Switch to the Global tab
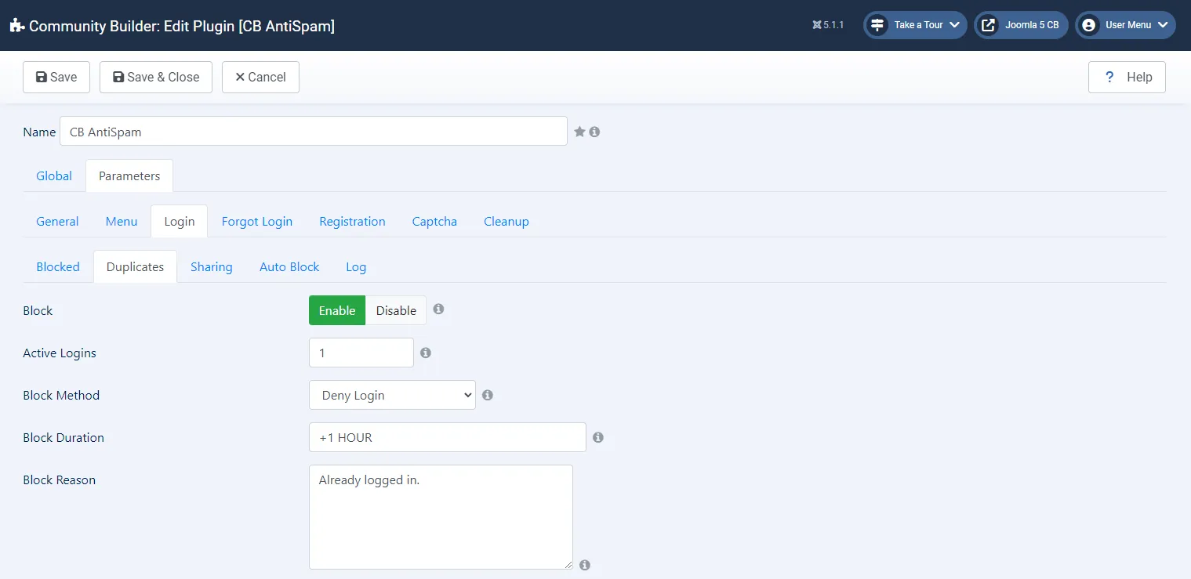The image size is (1191, 579). click(54, 176)
